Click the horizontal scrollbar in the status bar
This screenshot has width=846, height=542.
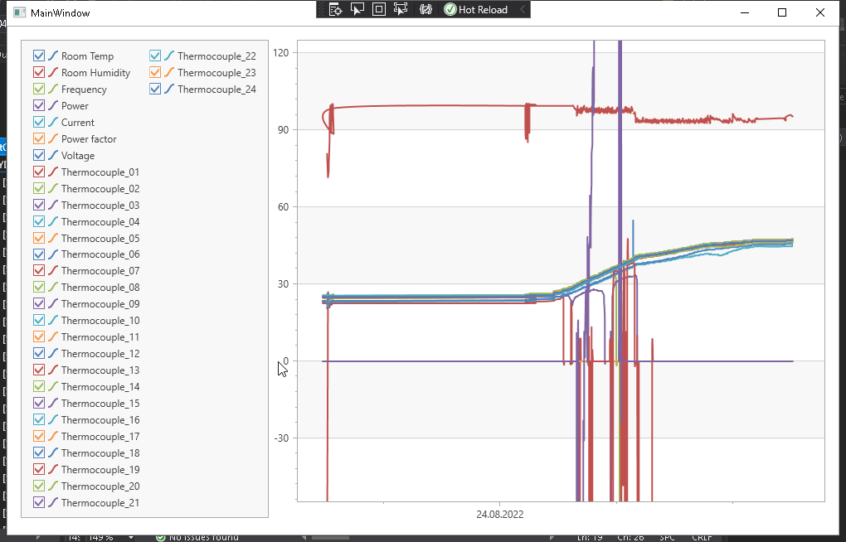pos(332,536)
